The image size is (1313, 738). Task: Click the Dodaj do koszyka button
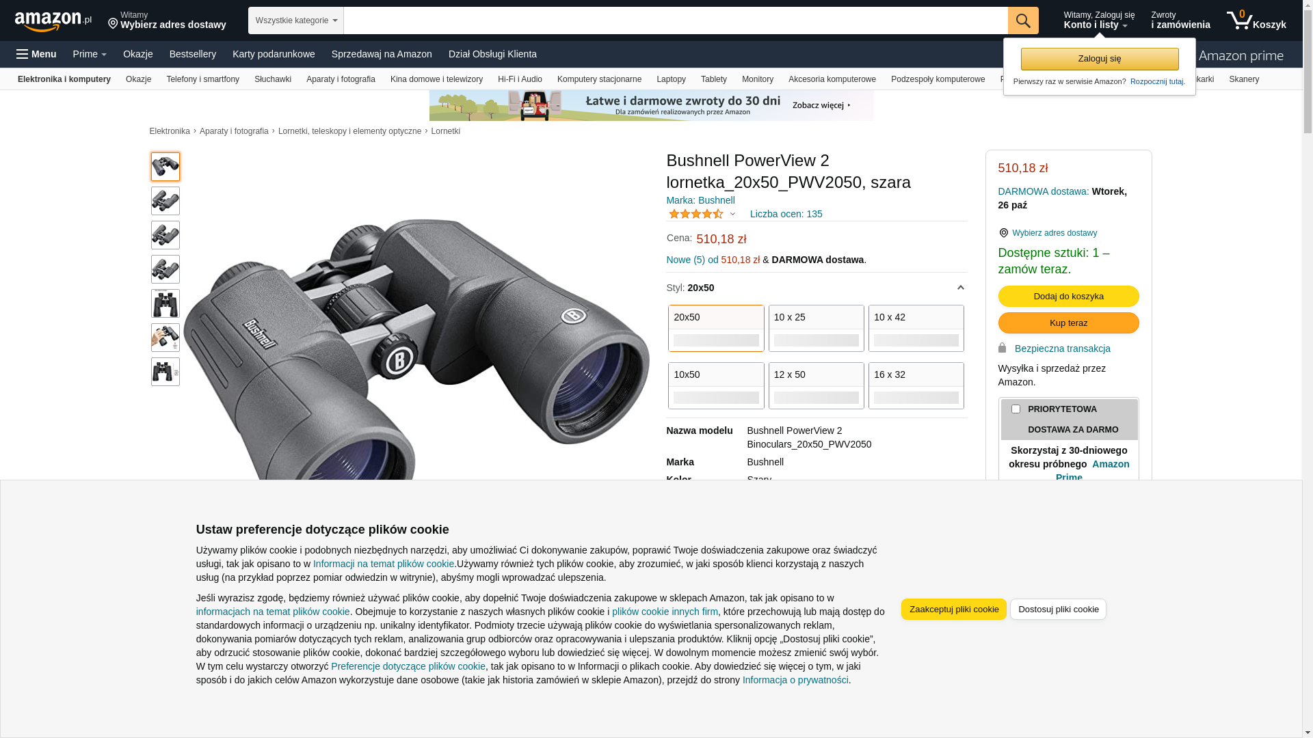pos(1068,296)
